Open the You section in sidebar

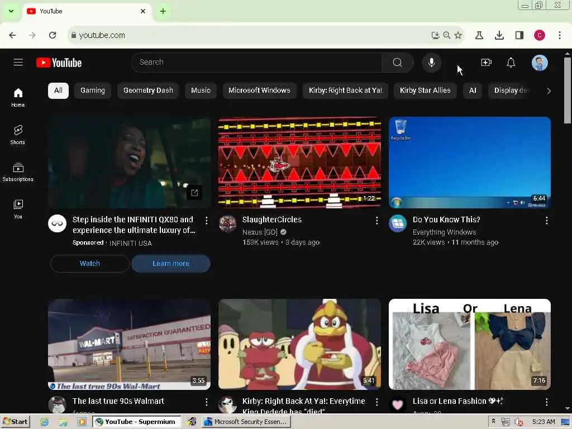tap(18, 209)
